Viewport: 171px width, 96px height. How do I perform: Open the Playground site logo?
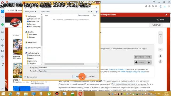point(15,22)
